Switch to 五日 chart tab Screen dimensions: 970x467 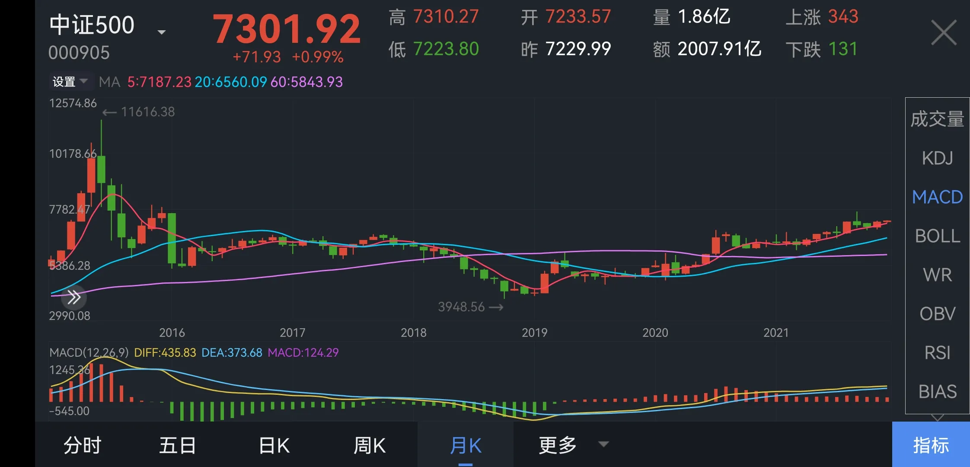pyautogui.click(x=177, y=445)
